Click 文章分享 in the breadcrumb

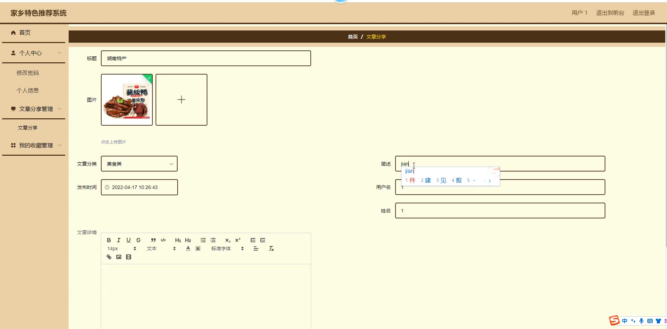tap(376, 37)
